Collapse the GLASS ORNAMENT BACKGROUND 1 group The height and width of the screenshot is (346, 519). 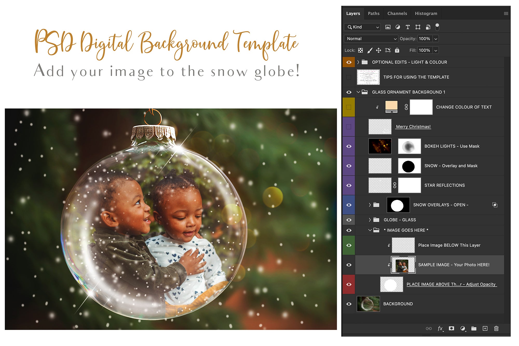[x=359, y=92]
